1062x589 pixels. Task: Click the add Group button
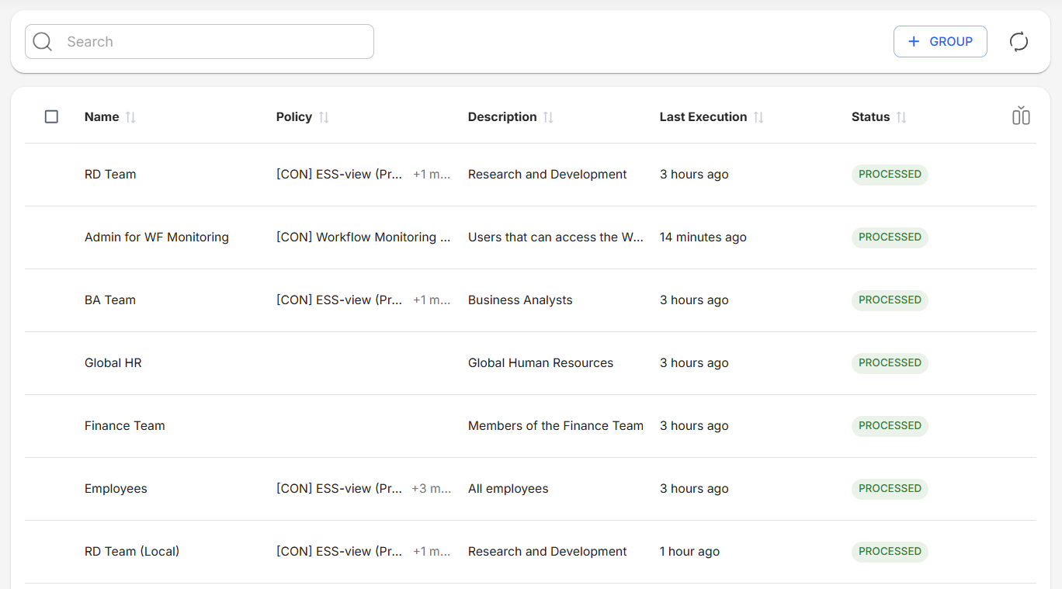click(x=939, y=42)
